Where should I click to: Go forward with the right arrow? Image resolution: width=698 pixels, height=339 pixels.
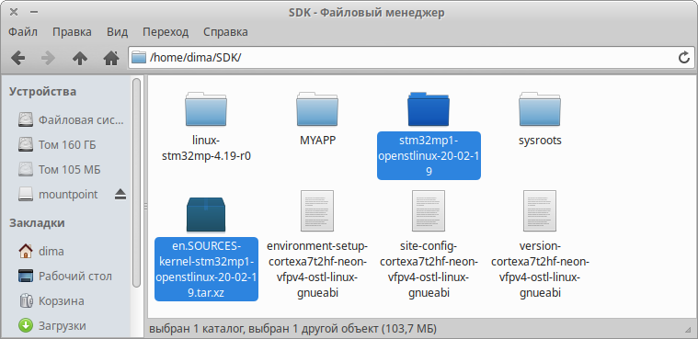click(48, 58)
